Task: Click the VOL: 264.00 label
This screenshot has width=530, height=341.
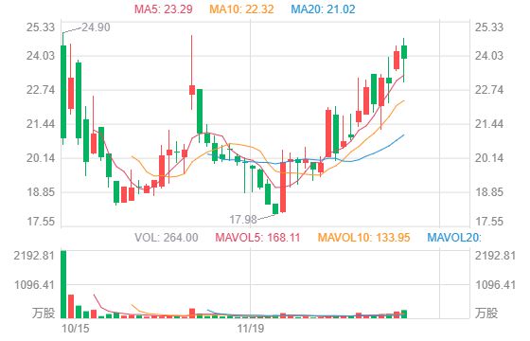Action: [167, 237]
